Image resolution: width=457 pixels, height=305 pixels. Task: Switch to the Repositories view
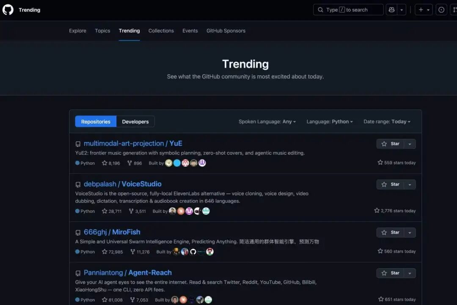(96, 122)
